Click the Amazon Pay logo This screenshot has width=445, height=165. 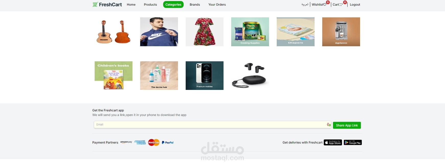pyautogui.click(x=126, y=142)
